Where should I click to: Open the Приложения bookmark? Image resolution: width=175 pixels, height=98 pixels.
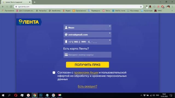click(x=8, y=11)
